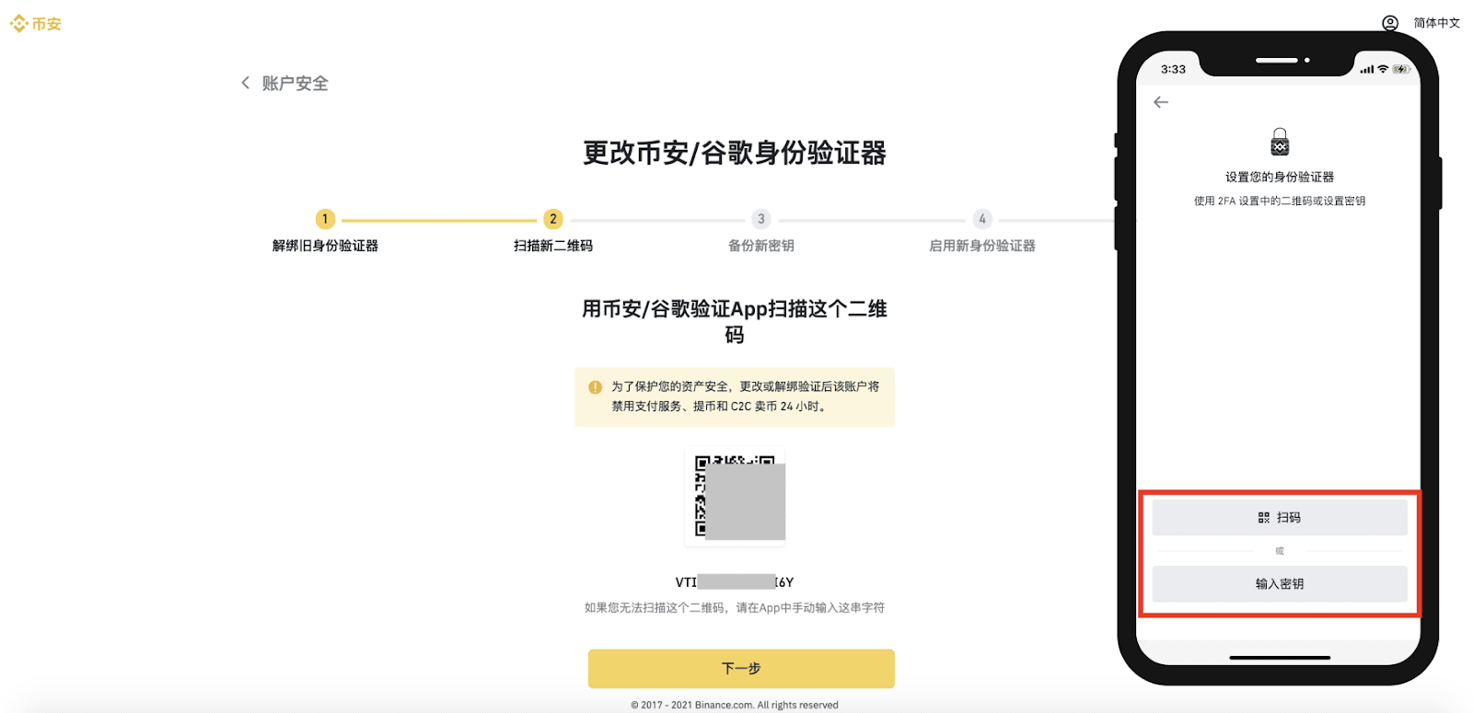Tap the WiFi icon in phone status bar
The height and width of the screenshot is (713, 1473).
pyautogui.click(x=1383, y=69)
